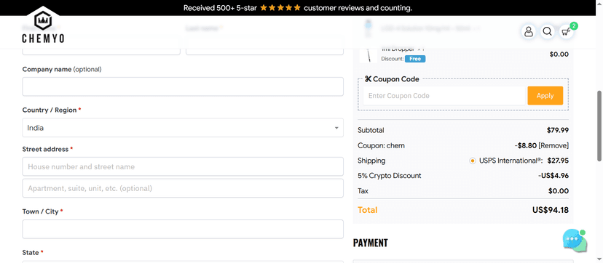Click the -US$4.96 discount value

553,176
